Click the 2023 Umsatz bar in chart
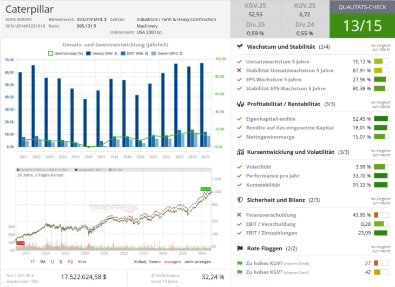Screen dimensions: 395x287 176,105
